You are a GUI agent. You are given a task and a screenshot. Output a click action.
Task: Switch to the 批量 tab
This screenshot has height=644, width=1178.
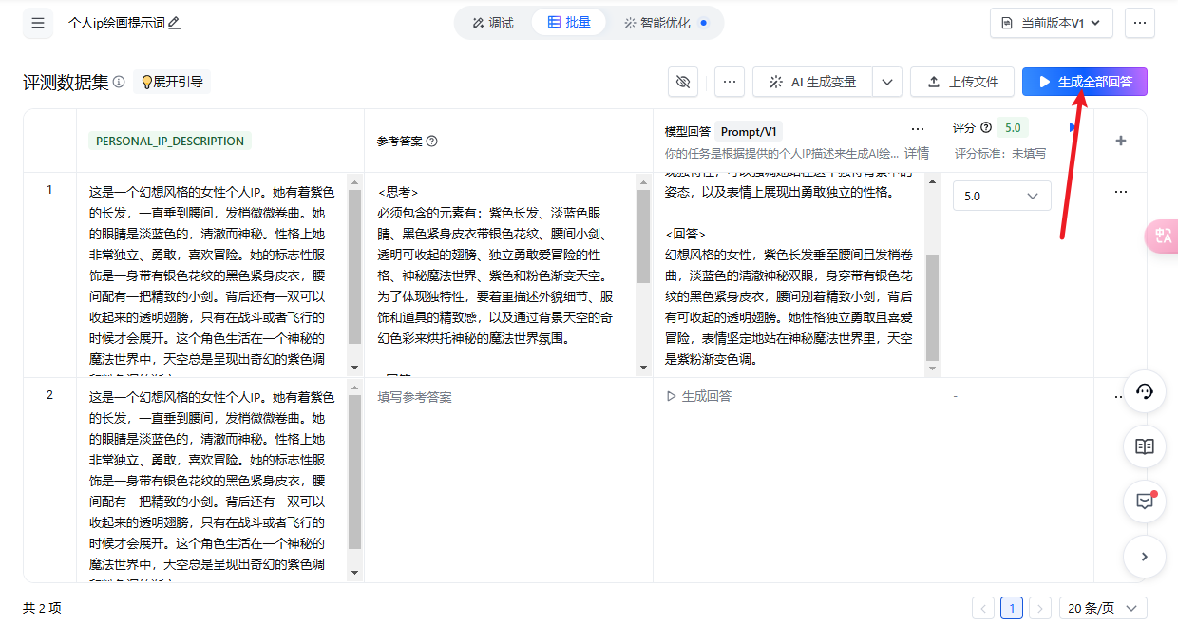569,22
